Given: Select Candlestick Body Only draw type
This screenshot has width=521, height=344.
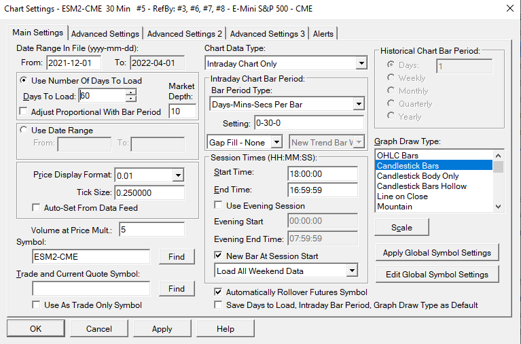Looking at the screenshot, I should [434, 176].
